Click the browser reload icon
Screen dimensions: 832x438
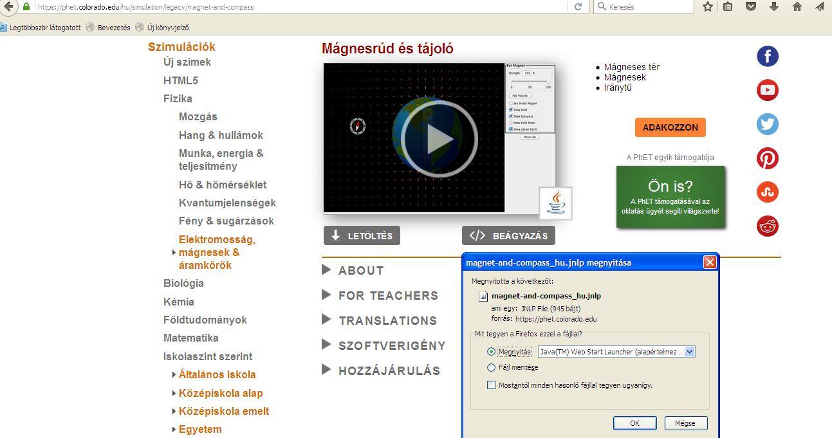point(578,6)
